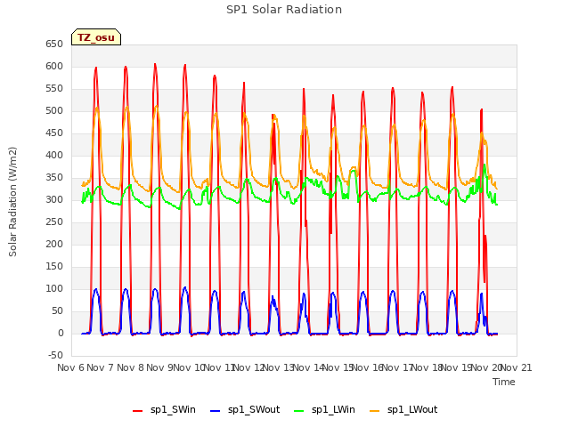This screenshot has height=427, width=570.
Task: Click the 600 y-axis tick label
Action: pyautogui.click(x=54, y=67)
